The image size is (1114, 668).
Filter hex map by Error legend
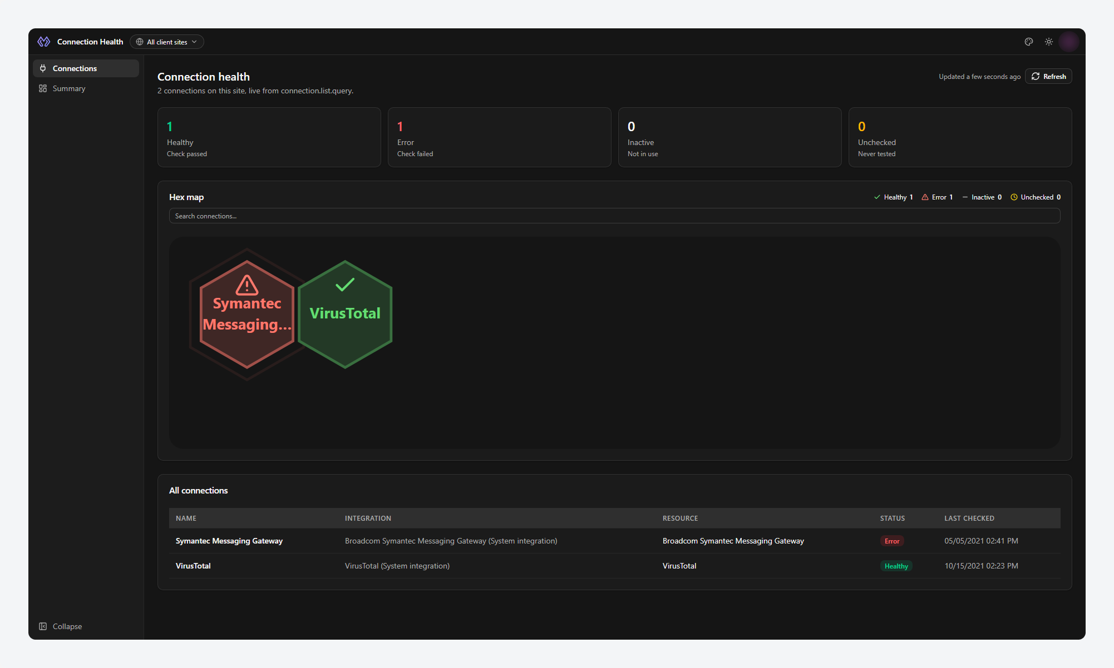point(937,197)
